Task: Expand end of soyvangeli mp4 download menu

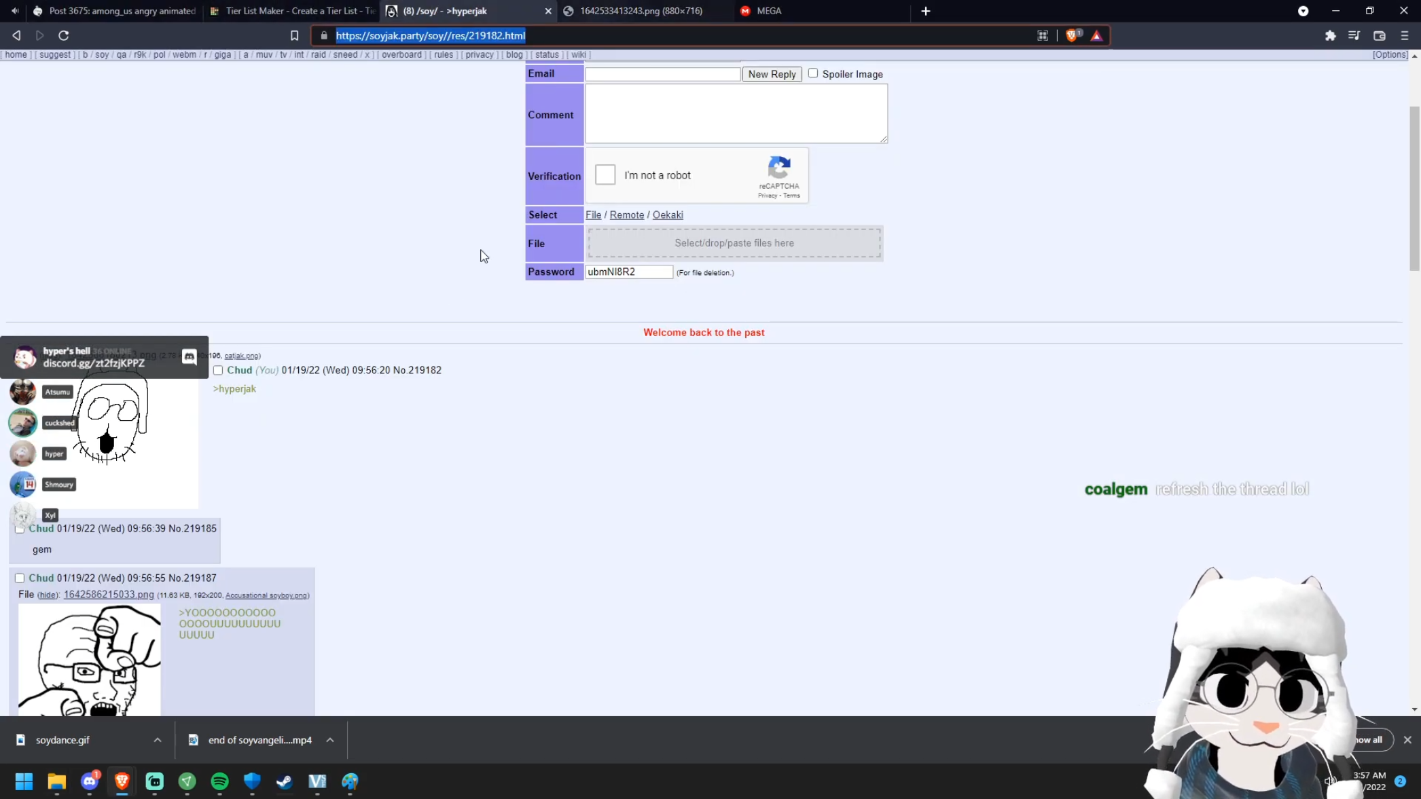Action: tap(330, 740)
